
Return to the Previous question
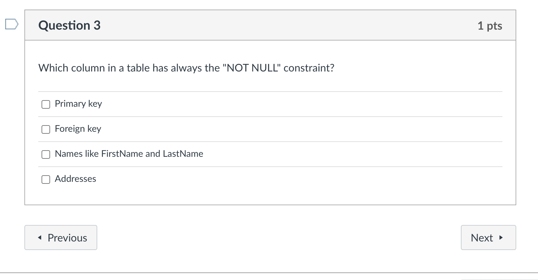(61, 238)
